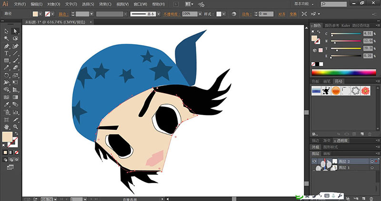The width and height of the screenshot is (381, 201).
Task: Click target circle of 图层 2
Action: (371, 162)
